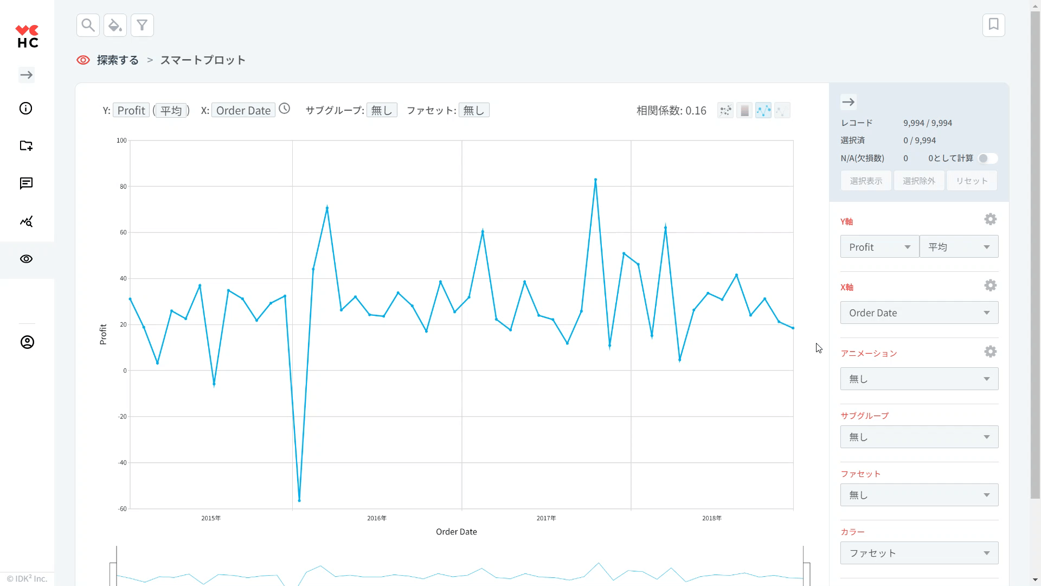Click the 探索する breadcrumb
Screen dimensions: 1041x586
(118, 60)
